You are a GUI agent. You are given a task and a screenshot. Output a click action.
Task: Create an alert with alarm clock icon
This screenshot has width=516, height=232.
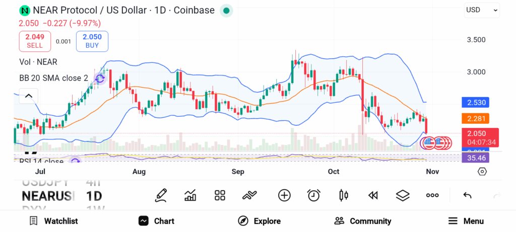314,195
